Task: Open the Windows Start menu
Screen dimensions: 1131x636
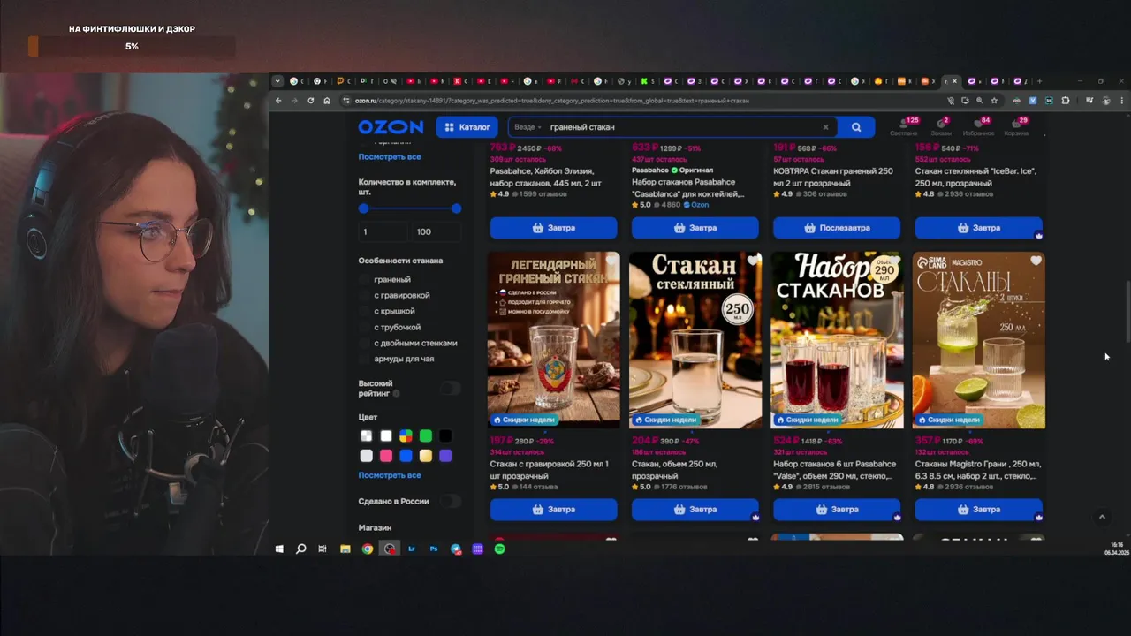Action: point(279,549)
